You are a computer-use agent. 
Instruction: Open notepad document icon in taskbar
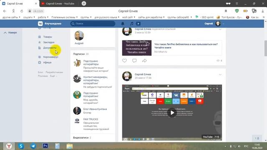tap(58, 146)
